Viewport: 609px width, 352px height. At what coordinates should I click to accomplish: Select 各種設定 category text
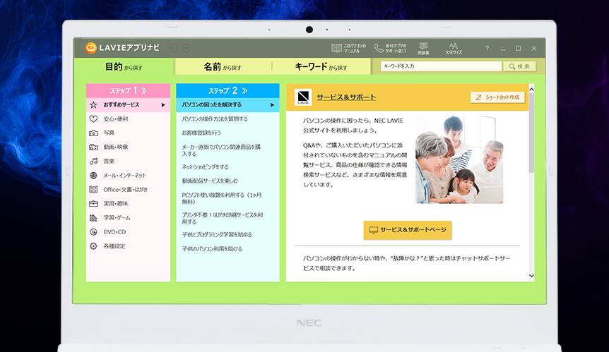(x=114, y=245)
